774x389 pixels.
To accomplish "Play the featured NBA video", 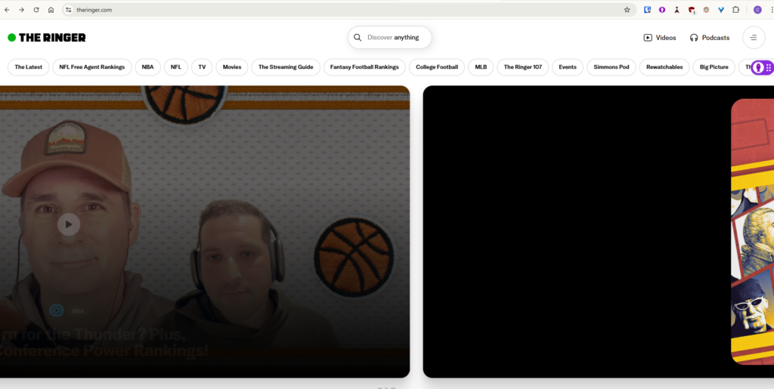I will (x=69, y=224).
